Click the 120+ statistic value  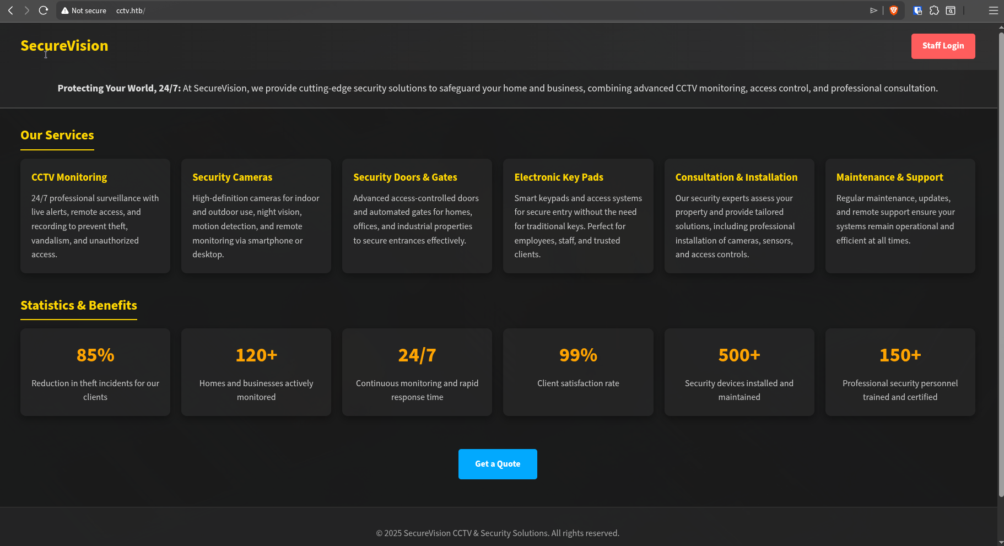(256, 355)
